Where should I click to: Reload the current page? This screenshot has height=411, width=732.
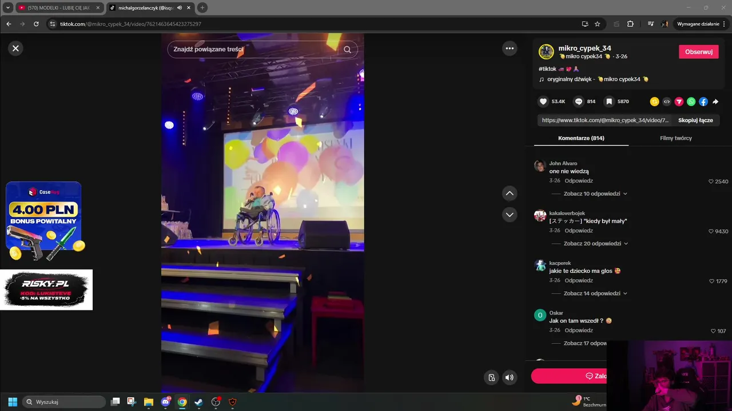coord(36,24)
